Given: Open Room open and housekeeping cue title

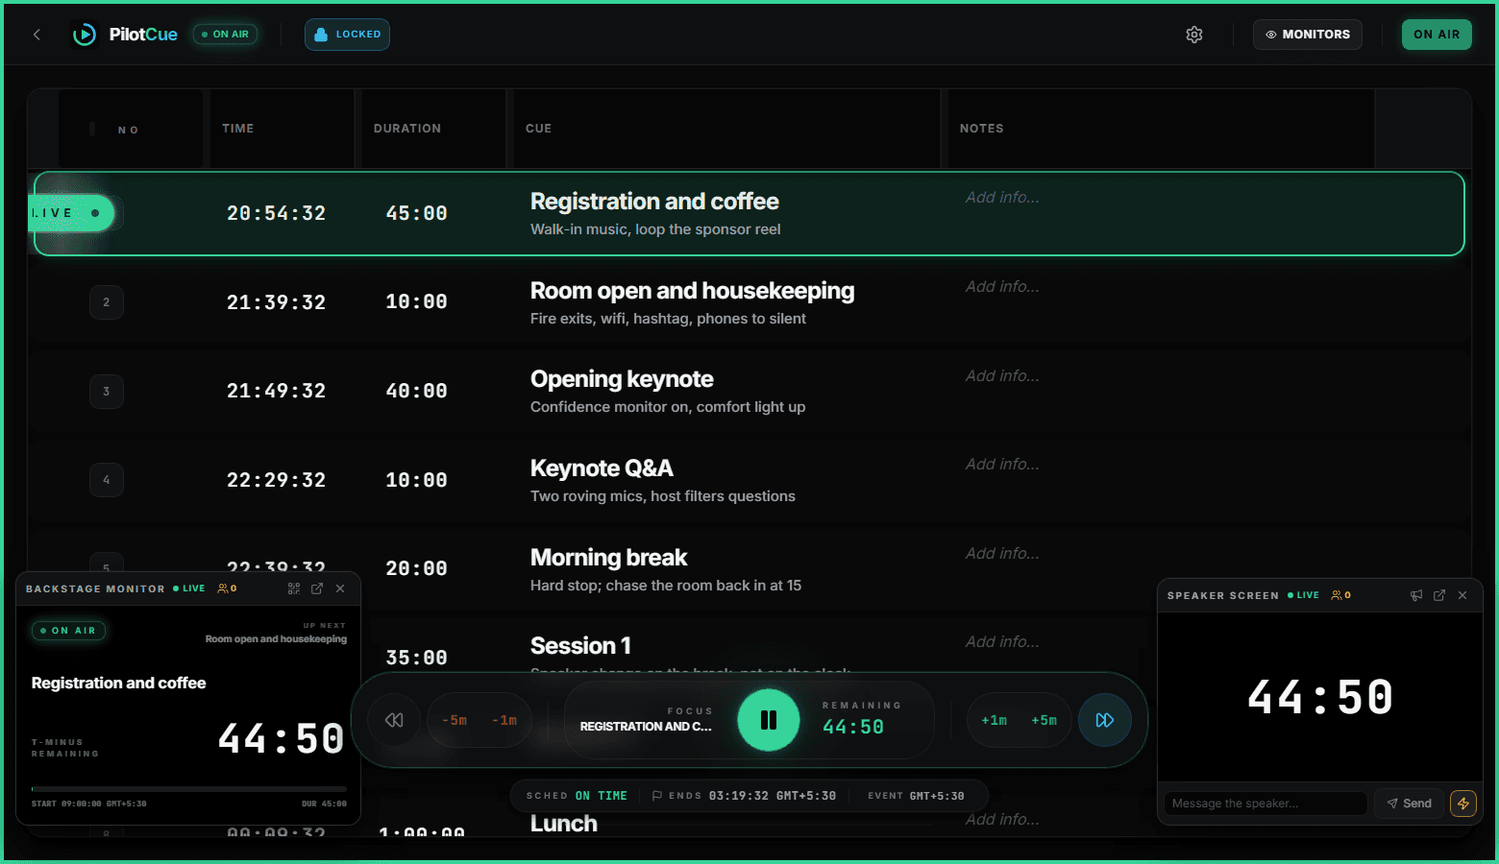Looking at the screenshot, I should pyautogui.click(x=692, y=291).
